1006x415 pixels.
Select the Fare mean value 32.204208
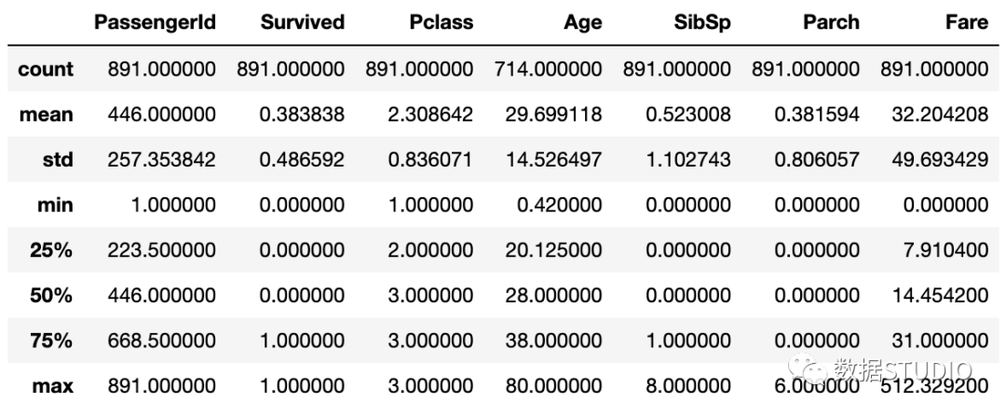click(x=940, y=114)
